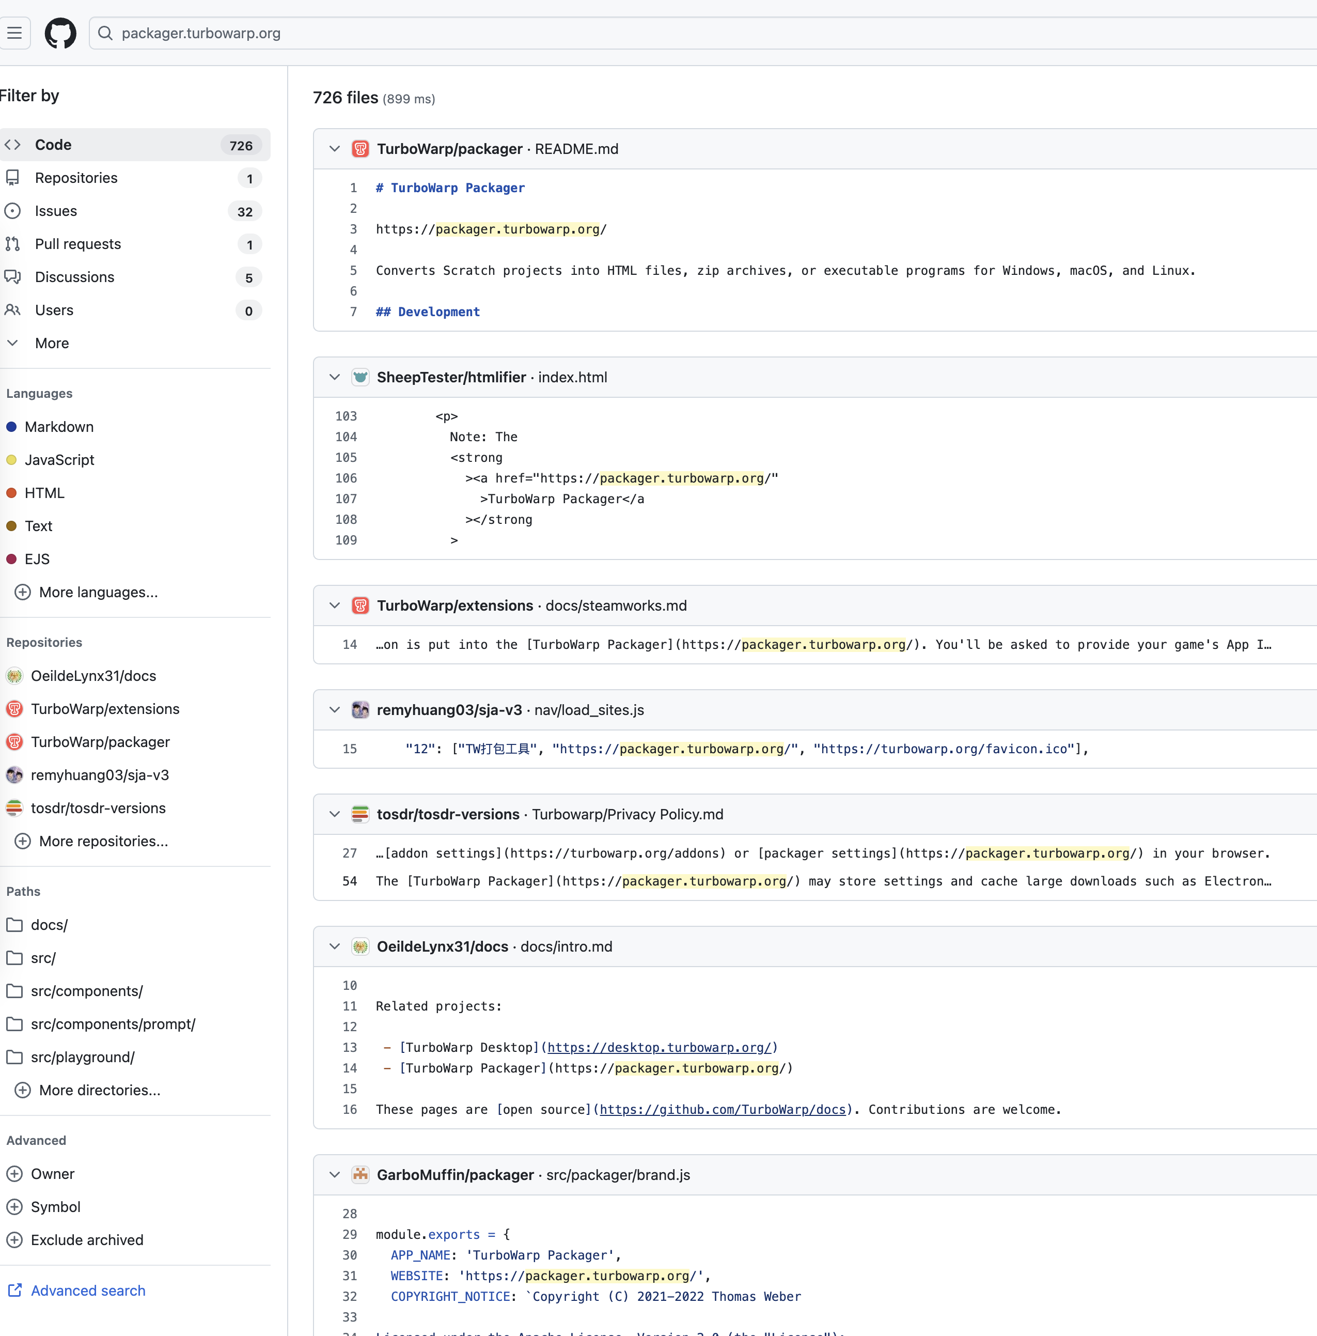Filter by tosdr/tosdr-versions repository in sidebar

(86, 807)
